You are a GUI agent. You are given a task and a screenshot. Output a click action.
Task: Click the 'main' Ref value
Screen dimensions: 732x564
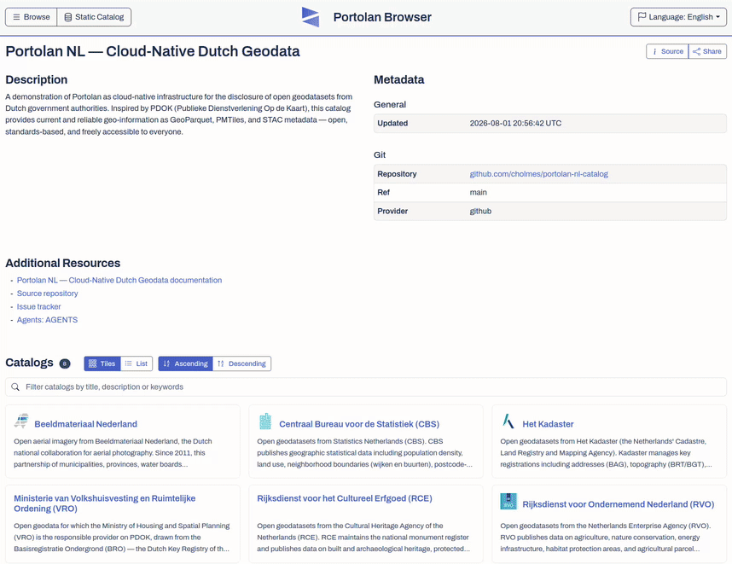coord(478,192)
